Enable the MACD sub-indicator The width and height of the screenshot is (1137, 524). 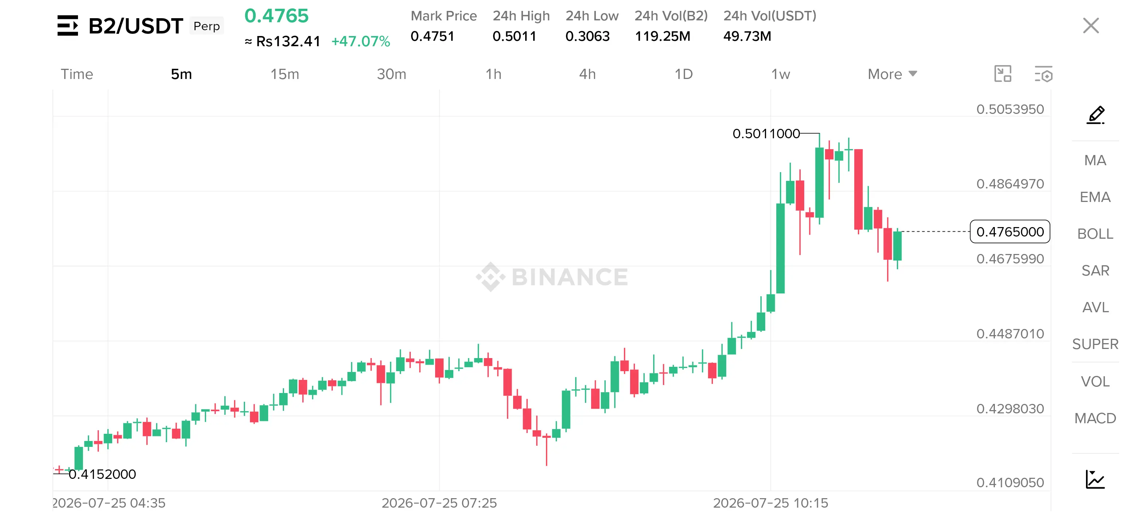point(1095,418)
